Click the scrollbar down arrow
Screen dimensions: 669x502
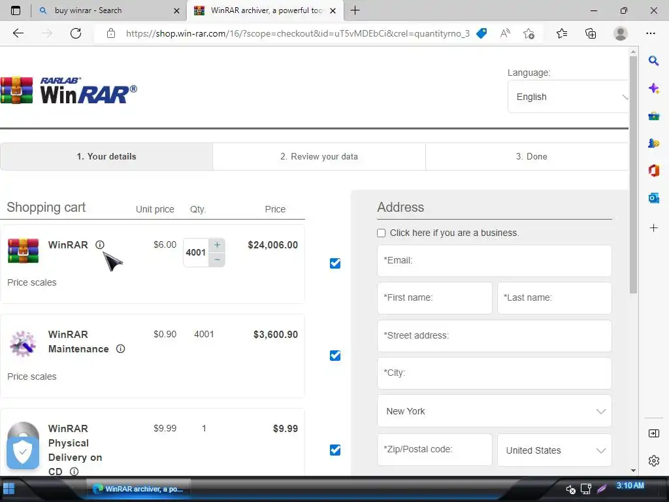point(633,471)
